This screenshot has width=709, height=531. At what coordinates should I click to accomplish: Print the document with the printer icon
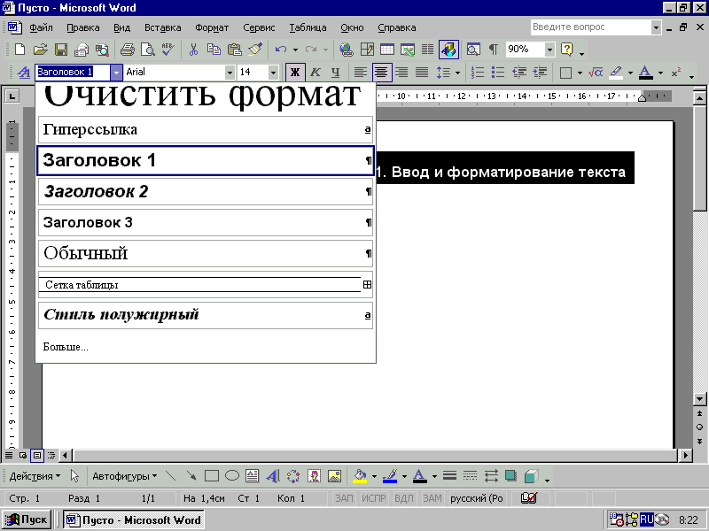click(127, 50)
